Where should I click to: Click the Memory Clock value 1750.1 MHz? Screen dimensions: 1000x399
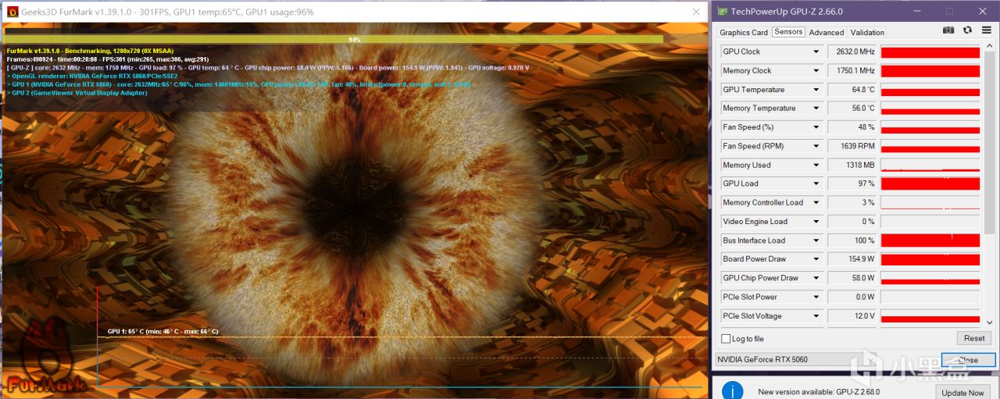coord(852,70)
